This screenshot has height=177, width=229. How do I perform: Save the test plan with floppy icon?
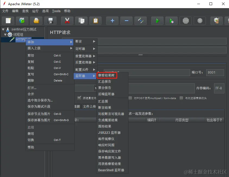point(50,21)
